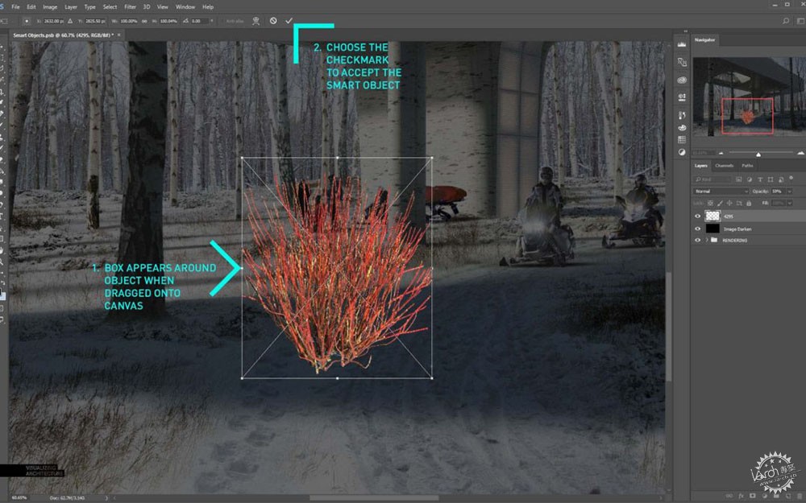806x503 pixels.
Task: Open the layer Kind filter dropdown
Action: pos(712,179)
